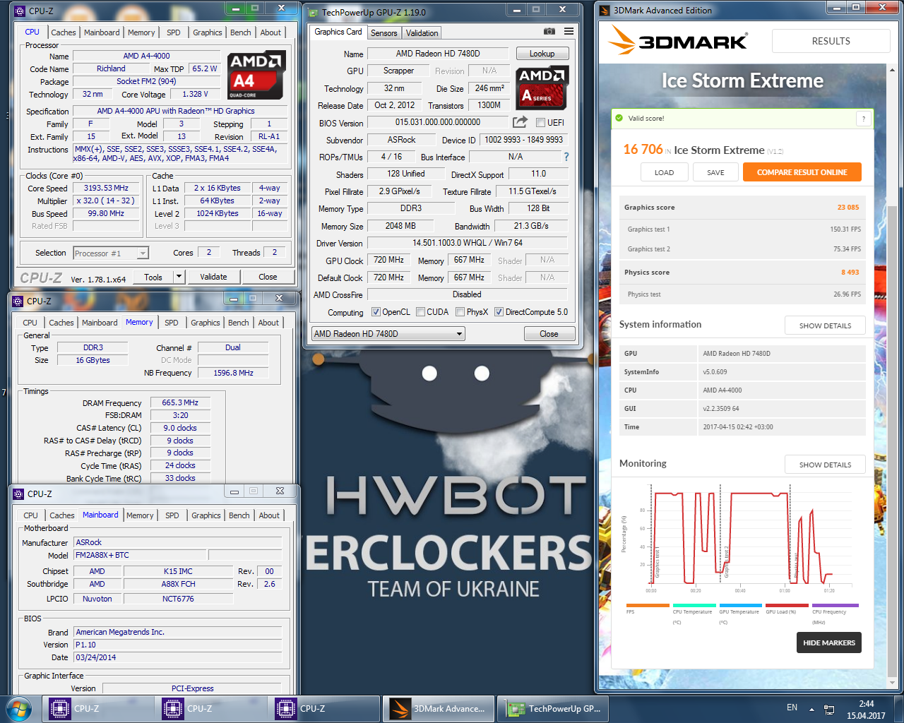
Task: Switch to first CPU-Z taskbar item
Action: coord(97,708)
